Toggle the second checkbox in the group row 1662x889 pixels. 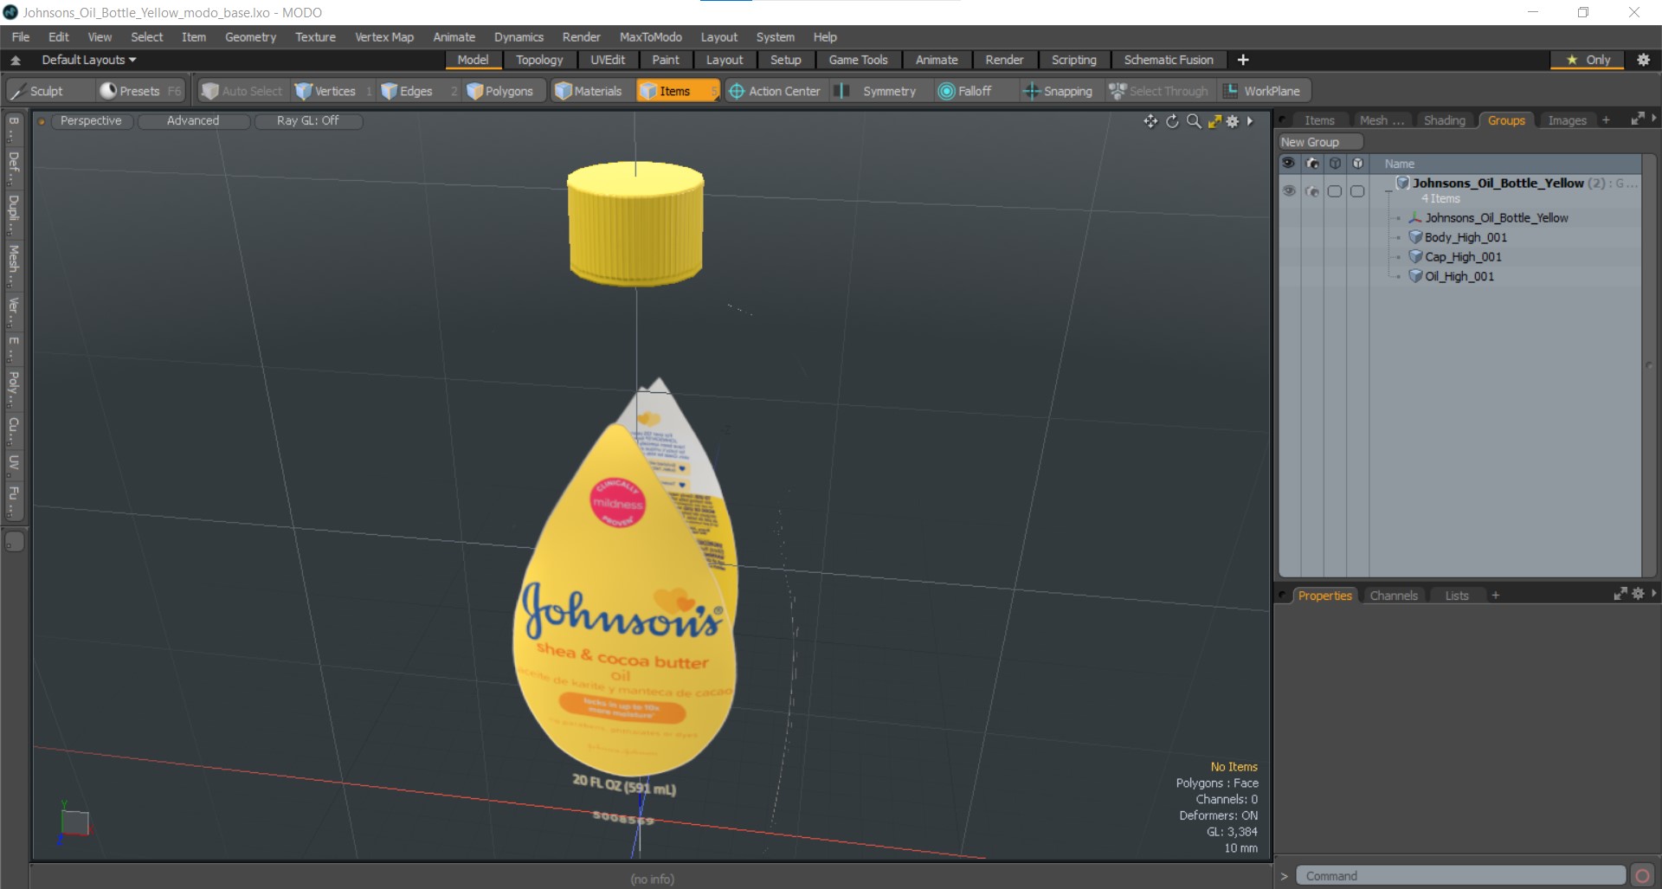(x=1357, y=191)
